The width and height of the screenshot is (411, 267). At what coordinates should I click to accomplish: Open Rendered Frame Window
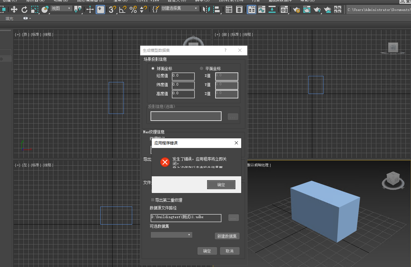[307, 9]
